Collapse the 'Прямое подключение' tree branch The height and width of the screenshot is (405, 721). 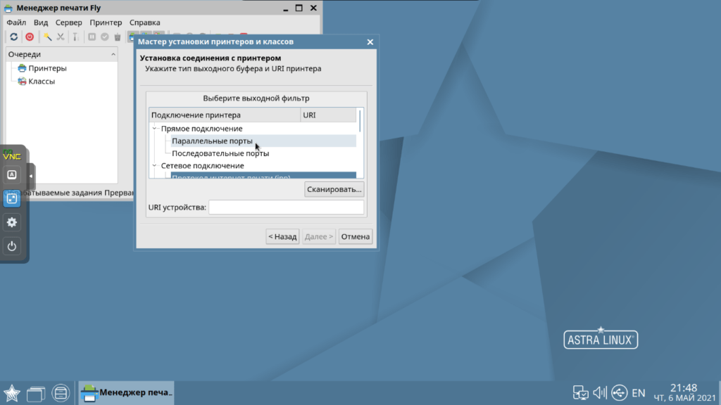coord(154,129)
